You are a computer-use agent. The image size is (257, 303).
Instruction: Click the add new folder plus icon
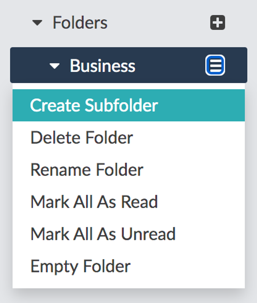(218, 23)
